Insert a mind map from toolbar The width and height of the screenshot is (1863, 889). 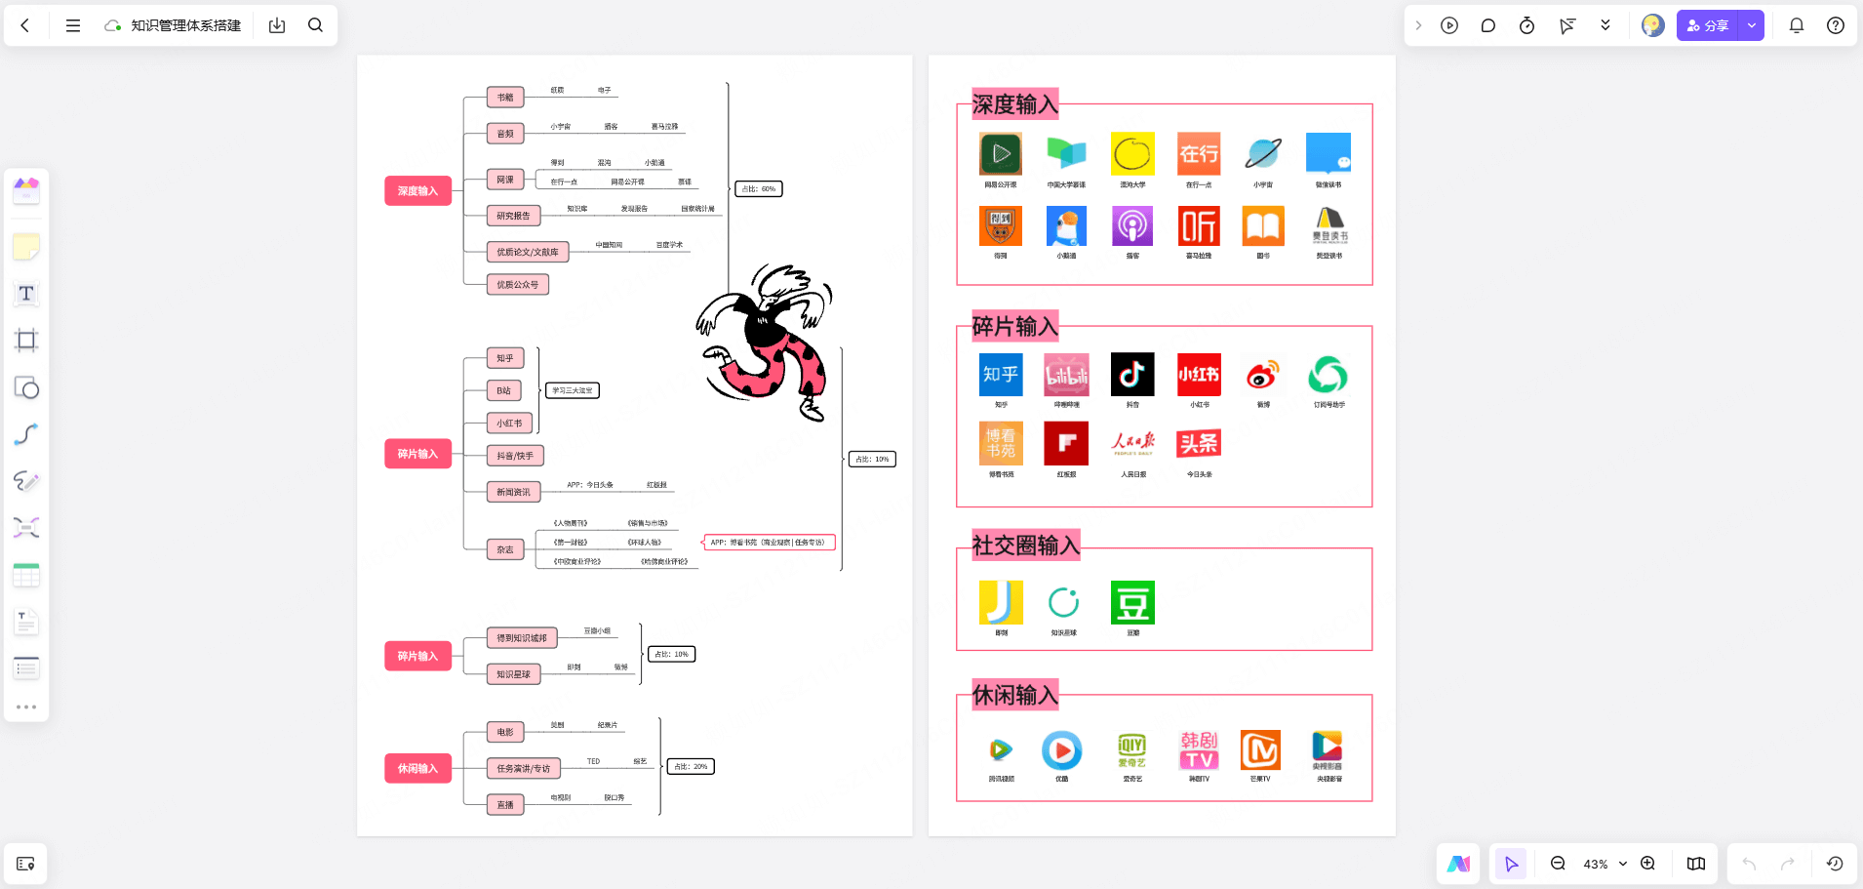(x=26, y=528)
